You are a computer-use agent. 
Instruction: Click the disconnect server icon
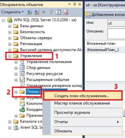[x=37, y=12]
